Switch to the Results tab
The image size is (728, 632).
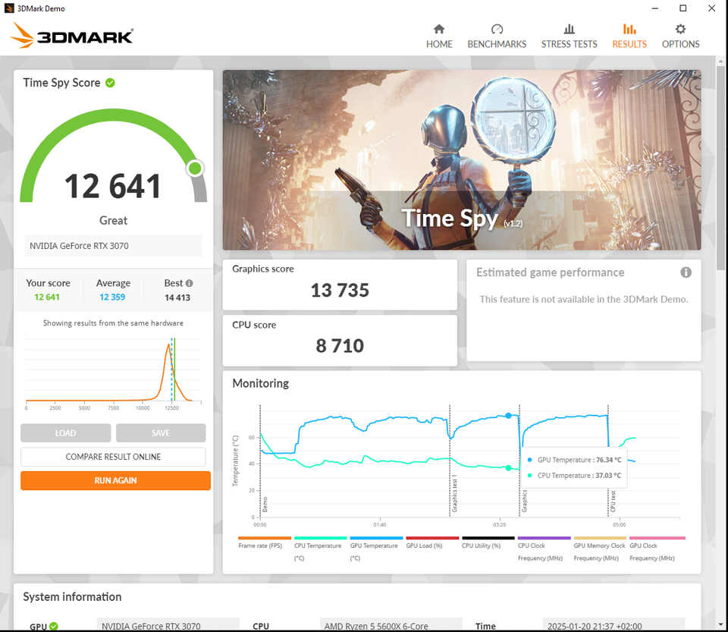click(x=629, y=36)
